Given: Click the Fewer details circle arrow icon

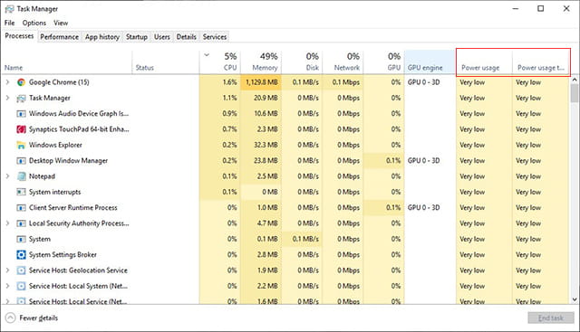Looking at the screenshot, I should (10, 318).
